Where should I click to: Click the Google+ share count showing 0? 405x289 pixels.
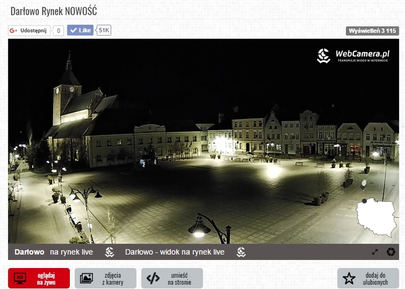58,31
